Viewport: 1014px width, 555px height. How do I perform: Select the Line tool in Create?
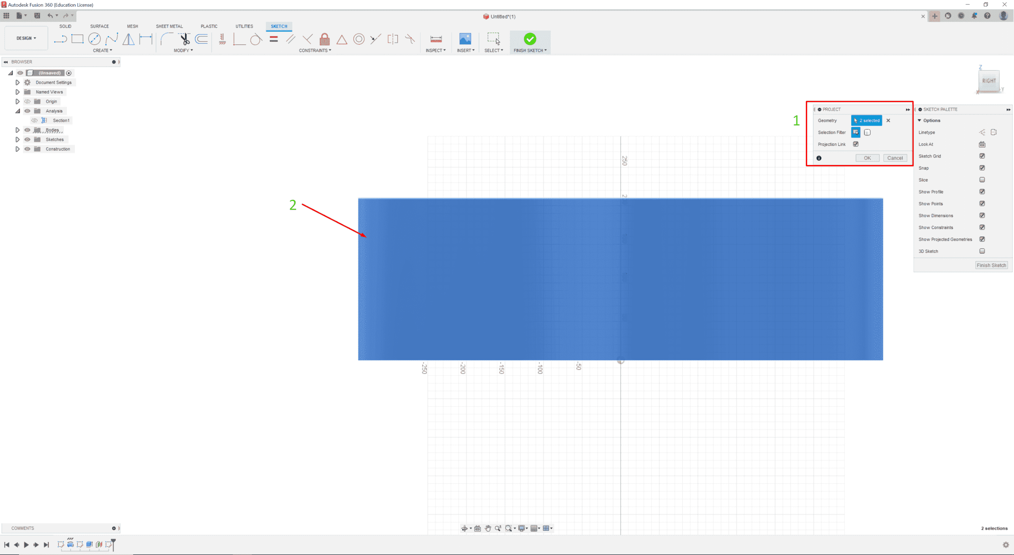(60, 39)
